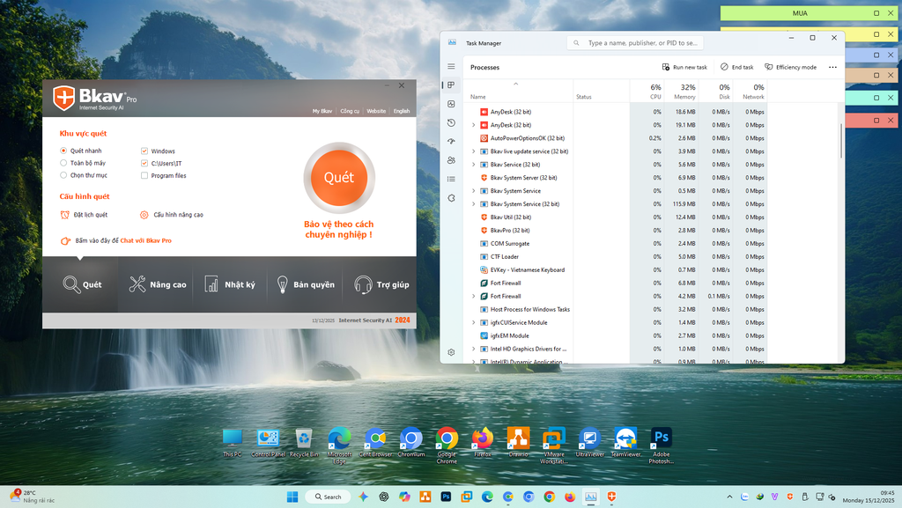The width and height of the screenshot is (902, 508).
Task: Open Task Manager hamburger navigation menu
Action: point(451,67)
